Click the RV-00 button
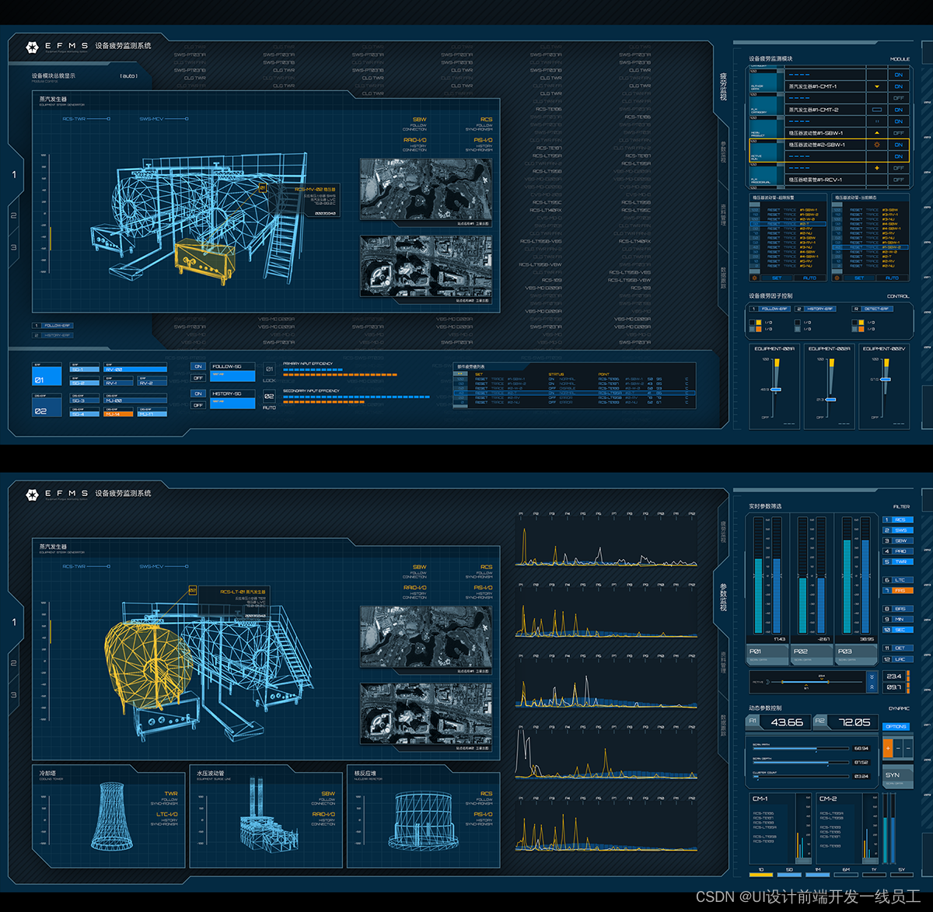The image size is (933, 912). coord(136,369)
